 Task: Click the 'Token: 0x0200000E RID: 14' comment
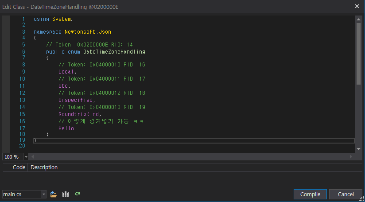pos(89,45)
